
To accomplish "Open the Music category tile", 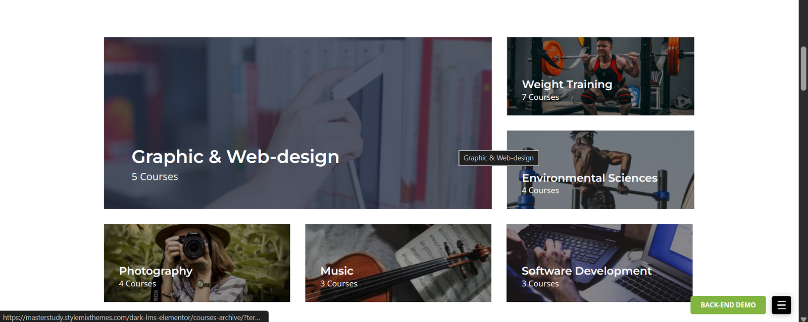I will (x=398, y=263).
